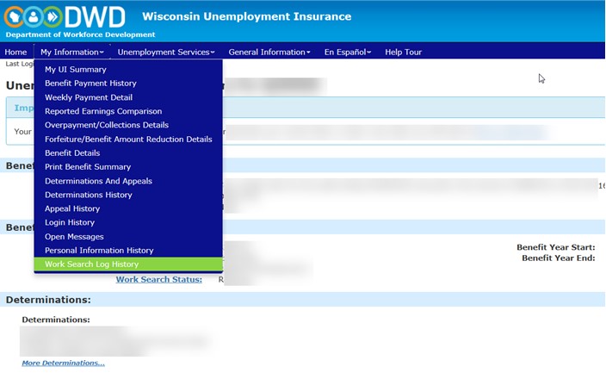Click Help Tour in navigation bar
This screenshot has width=606, height=373.
point(403,53)
